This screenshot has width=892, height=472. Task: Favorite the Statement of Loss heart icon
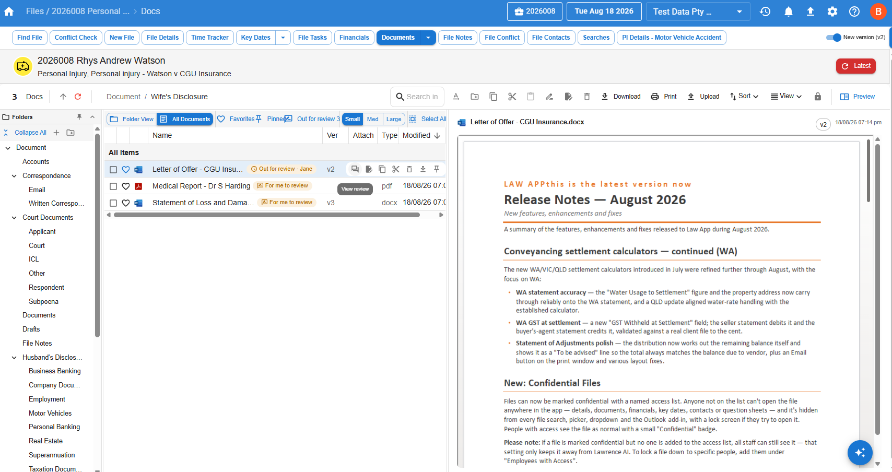point(126,203)
